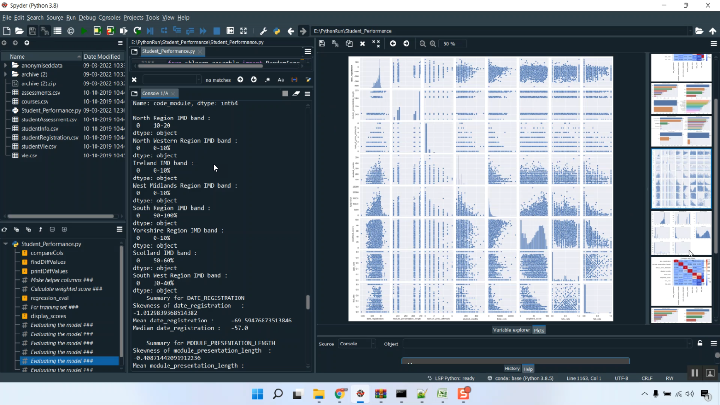Save the current plot as image
Image resolution: width=720 pixels, height=405 pixels.
322,44
